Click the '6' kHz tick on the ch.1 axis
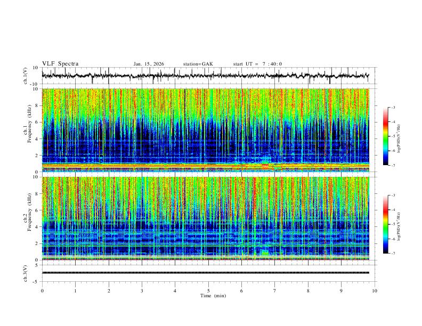 click(37, 122)
